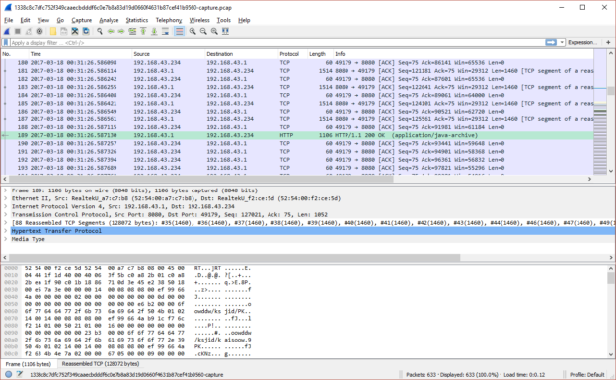Open the Tools menu
The height and width of the screenshot is (380, 616).
coord(224,20)
